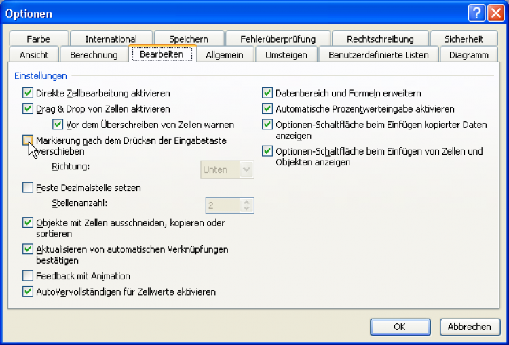
Task: Toggle Datenbereich und Formeln erweitern
Action: 267,93
